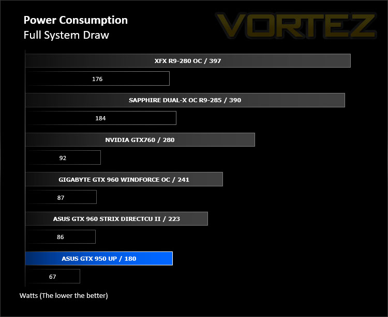The image size is (388, 317).
Task: Click the 67 watts idle bar
Action: pyautogui.click(x=52, y=276)
